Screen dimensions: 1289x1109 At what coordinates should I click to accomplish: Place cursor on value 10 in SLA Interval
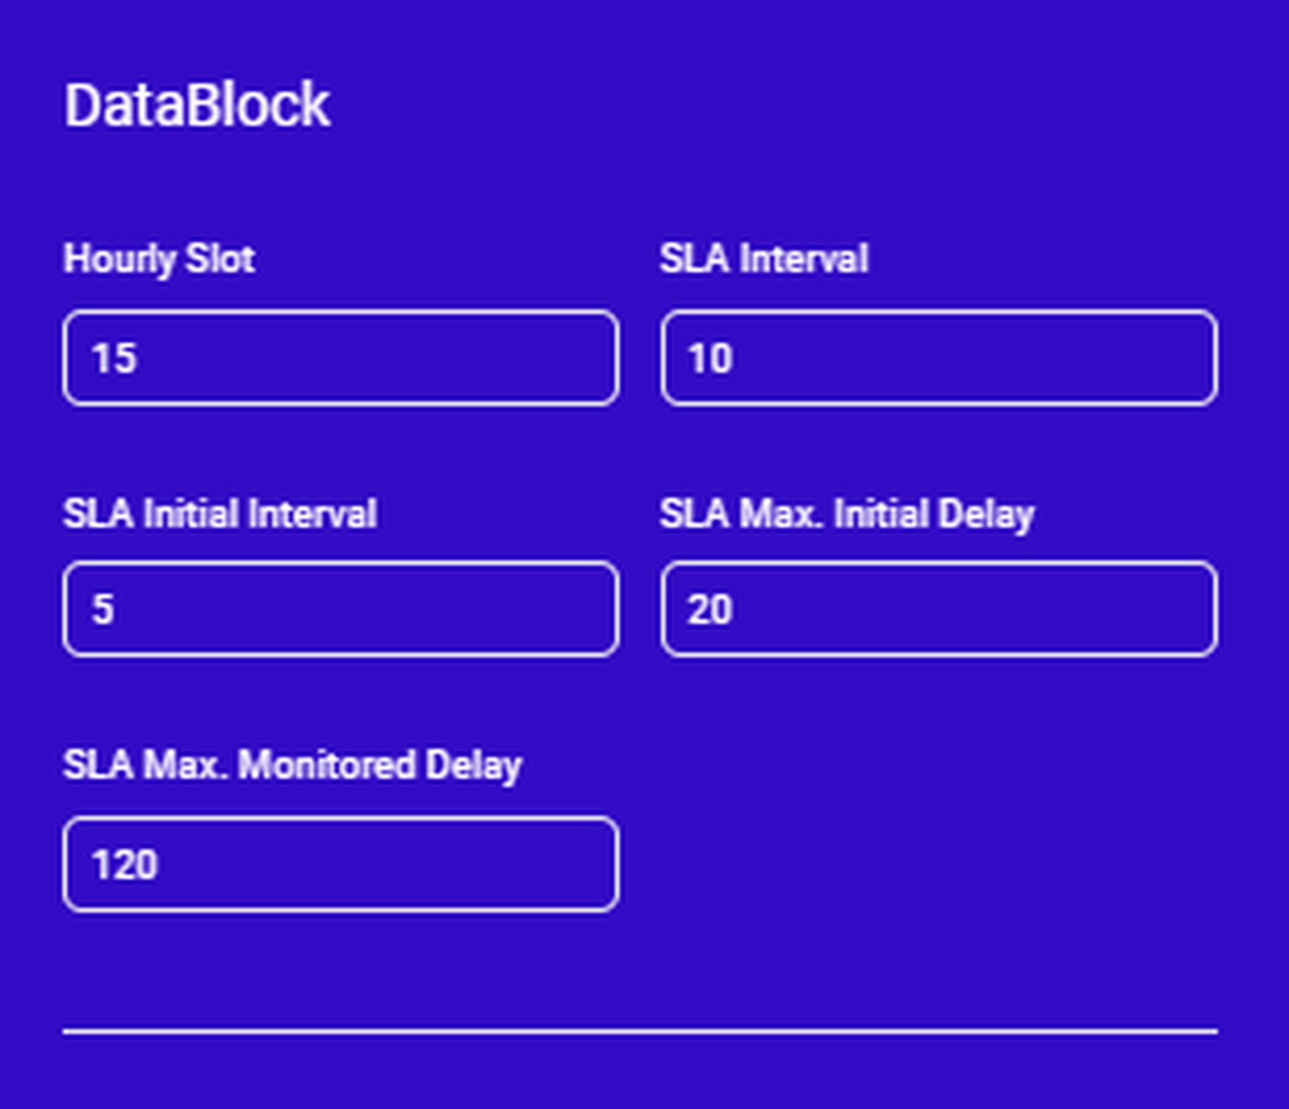point(710,358)
